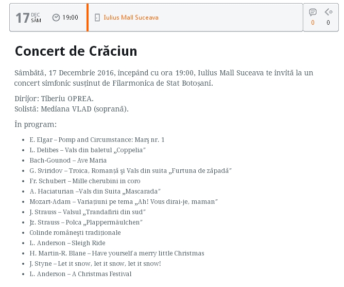Click the Dirijor: Tiberiu OPREA line
Viewport: 344px width, 287px height.
click(54, 98)
